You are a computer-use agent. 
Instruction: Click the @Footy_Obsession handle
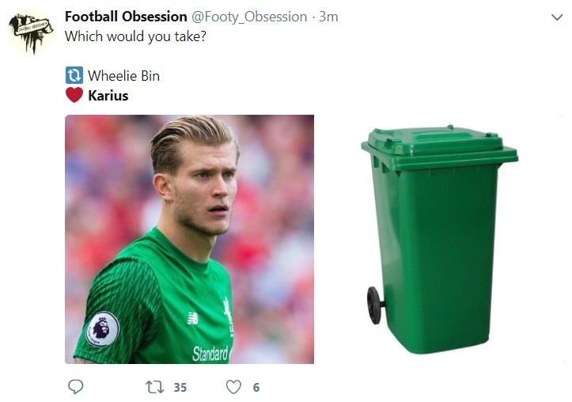[252, 17]
